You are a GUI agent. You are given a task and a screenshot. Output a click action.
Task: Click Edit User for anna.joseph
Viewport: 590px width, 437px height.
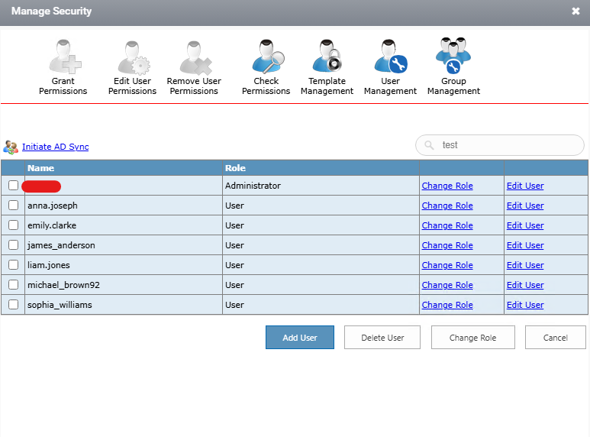525,206
